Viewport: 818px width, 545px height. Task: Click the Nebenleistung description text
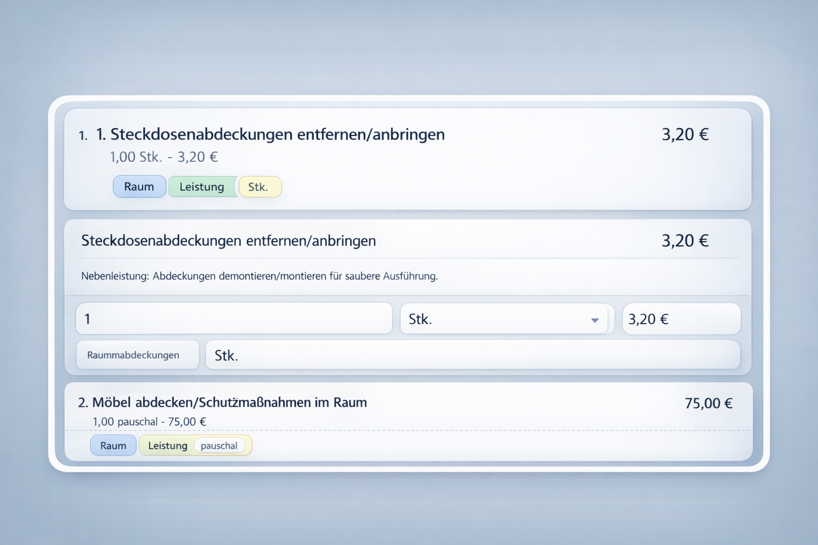click(259, 276)
